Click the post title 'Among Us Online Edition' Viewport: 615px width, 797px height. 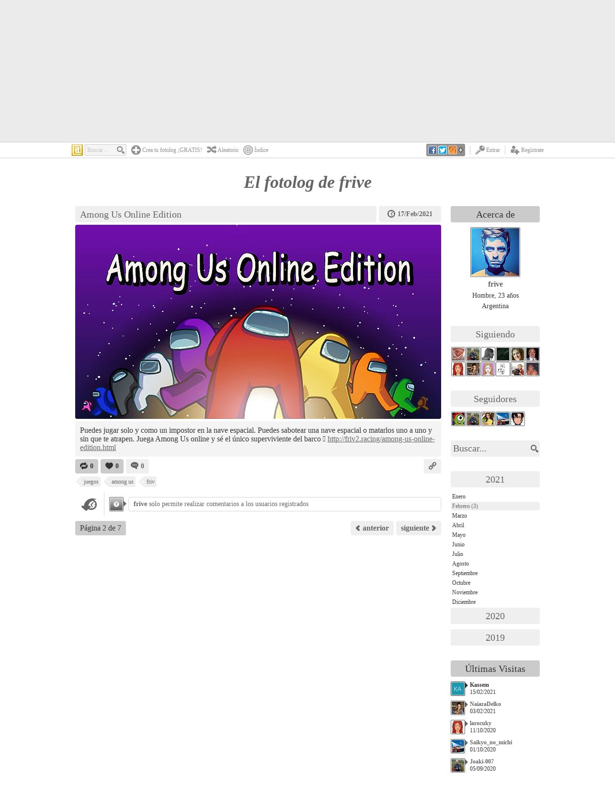pyautogui.click(x=131, y=214)
